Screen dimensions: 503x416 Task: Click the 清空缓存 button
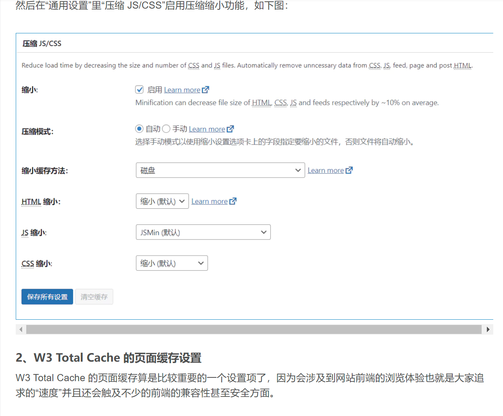[x=94, y=297]
